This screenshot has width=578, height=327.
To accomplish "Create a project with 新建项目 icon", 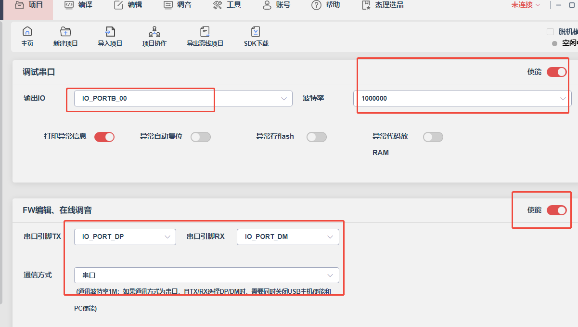I will (x=65, y=32).
